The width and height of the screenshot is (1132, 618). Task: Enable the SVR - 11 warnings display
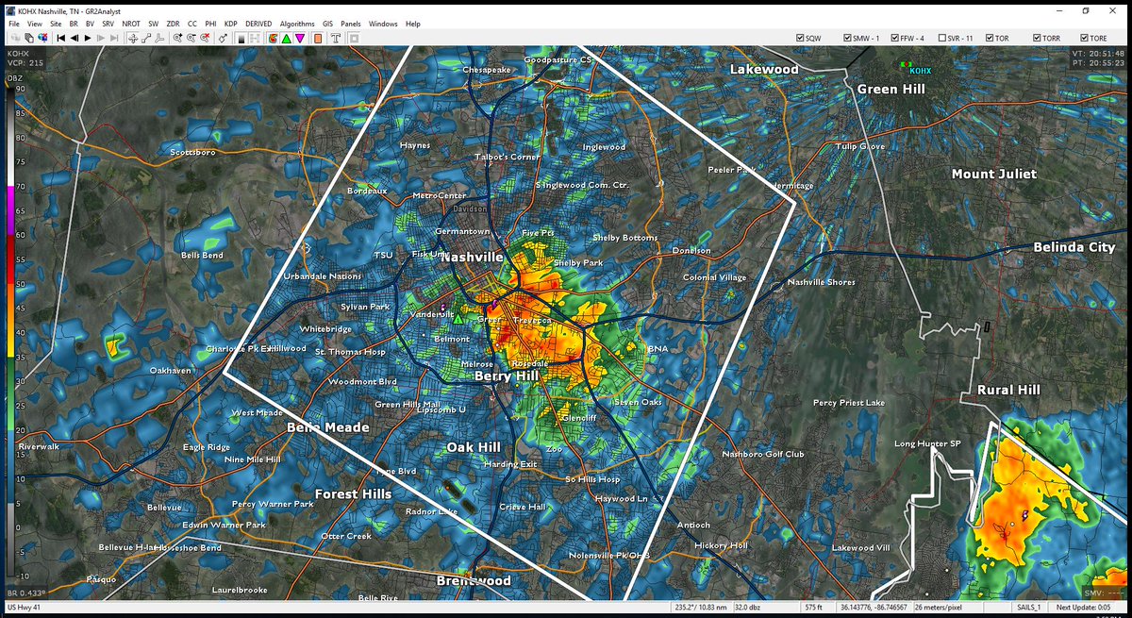pos(941,38)
